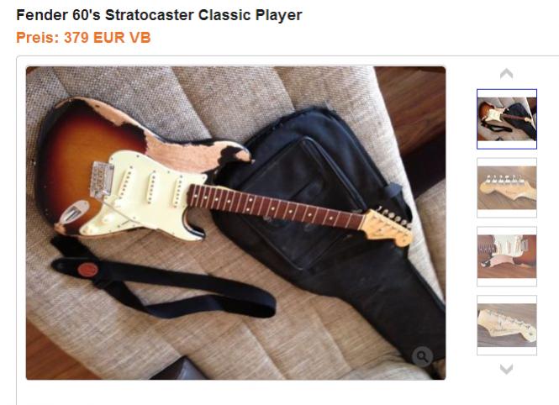This screenshot has width=559, height=405.
Task: Open the fourth thumbnail showing the Fender logo headstock
Action: pos(507,325)
